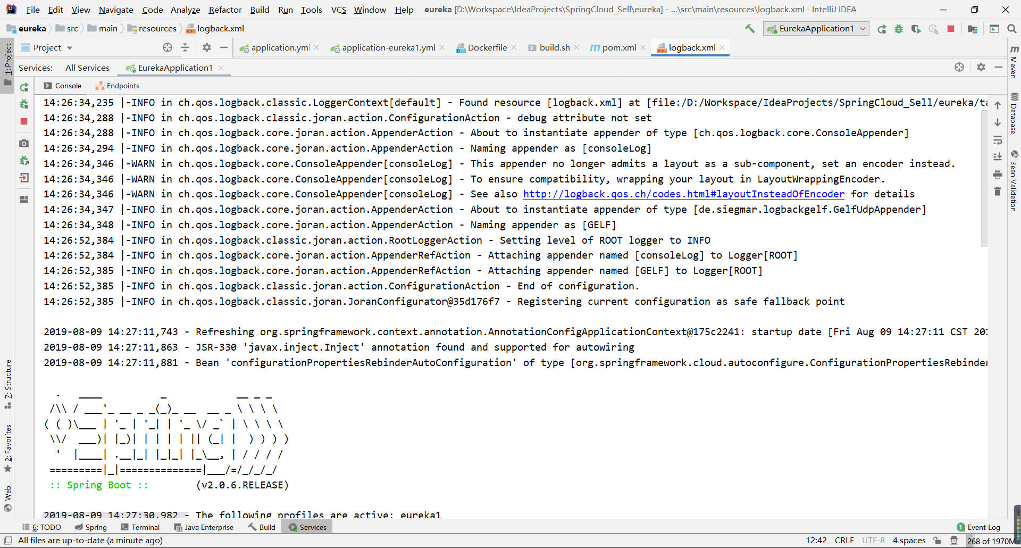Stop the running application red square

pos(951,29)
